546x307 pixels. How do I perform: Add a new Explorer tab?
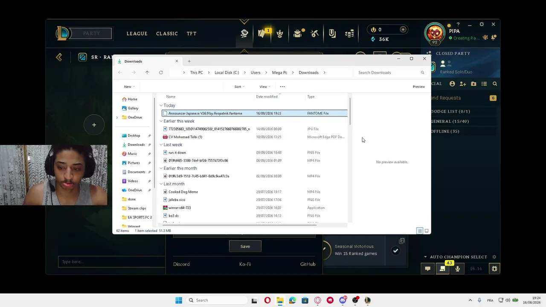point(189,61)
